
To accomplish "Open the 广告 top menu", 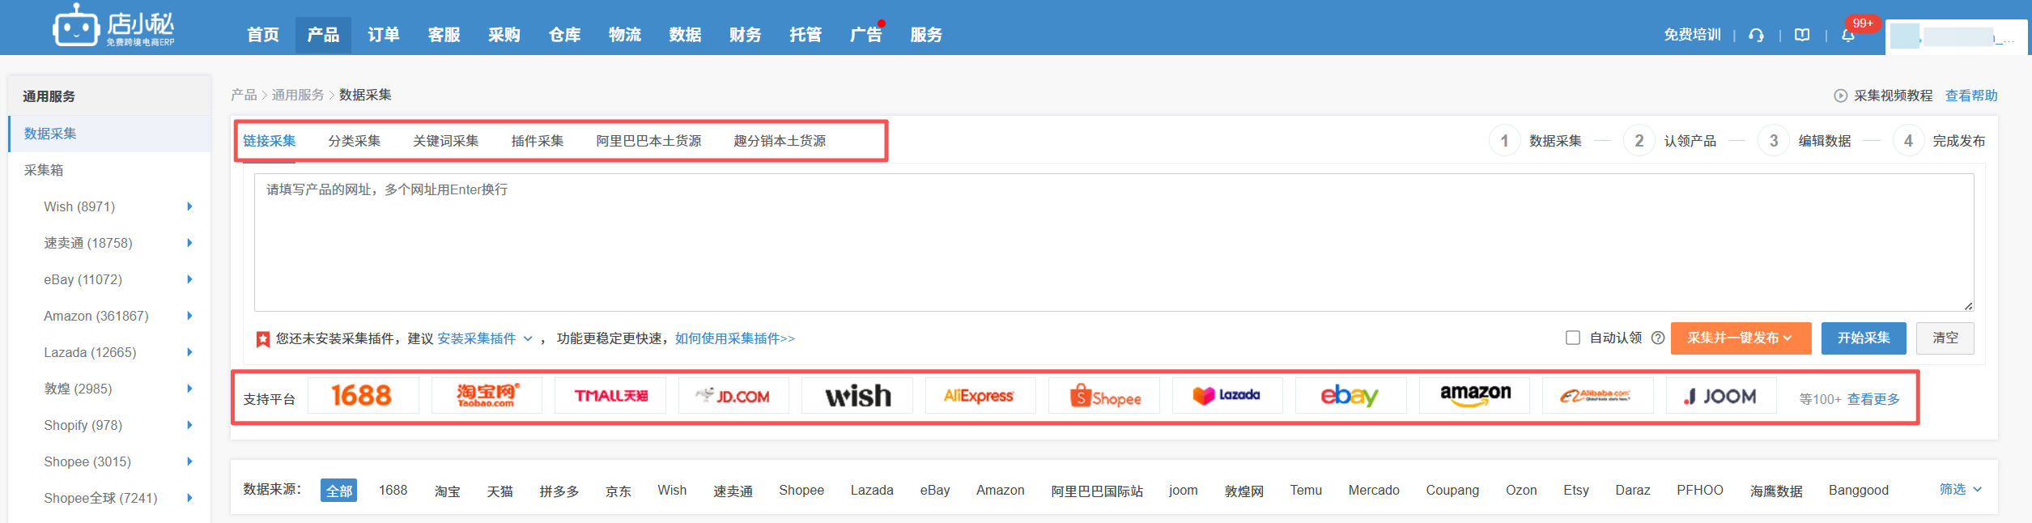I will [865, 35].
